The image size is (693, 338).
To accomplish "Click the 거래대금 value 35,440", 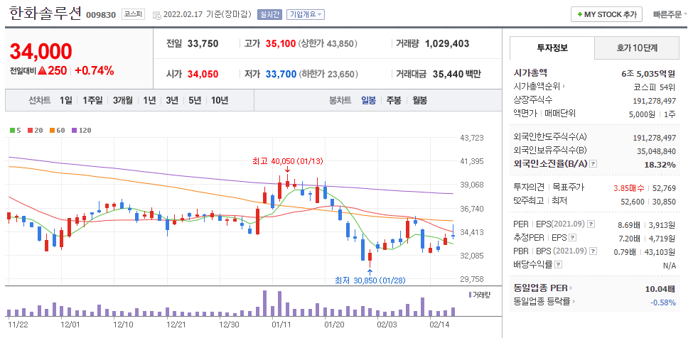I will (x=447, y=74).
